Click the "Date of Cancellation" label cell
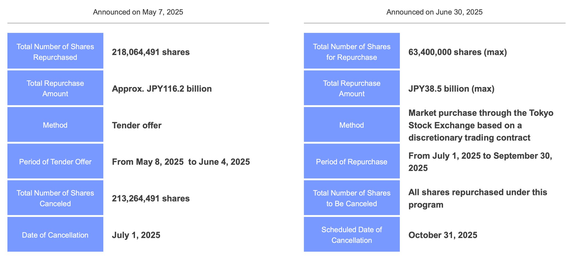The height and width of the screenshot is (258, 571). (55, 235)
